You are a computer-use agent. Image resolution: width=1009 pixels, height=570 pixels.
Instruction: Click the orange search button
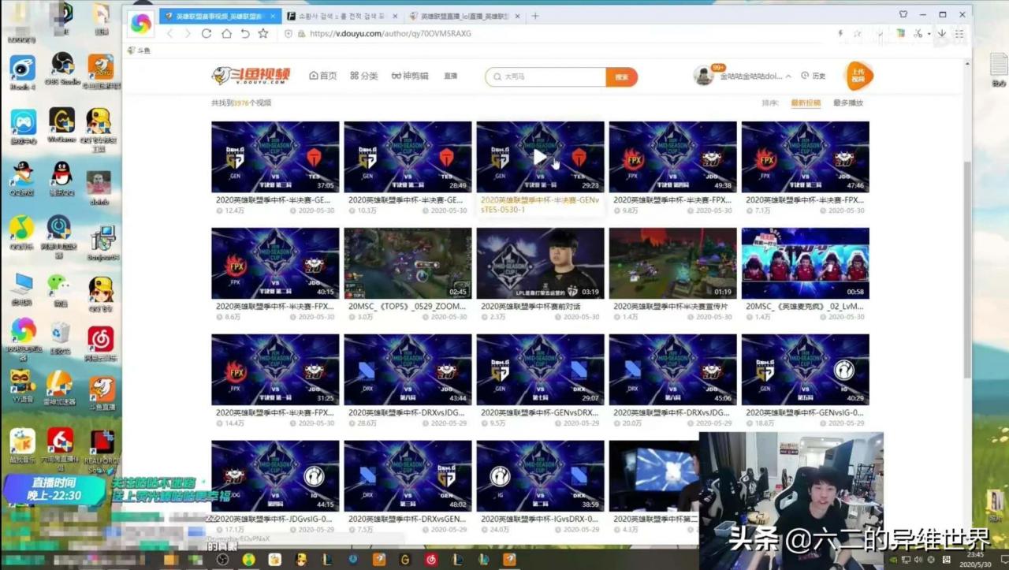621,76
